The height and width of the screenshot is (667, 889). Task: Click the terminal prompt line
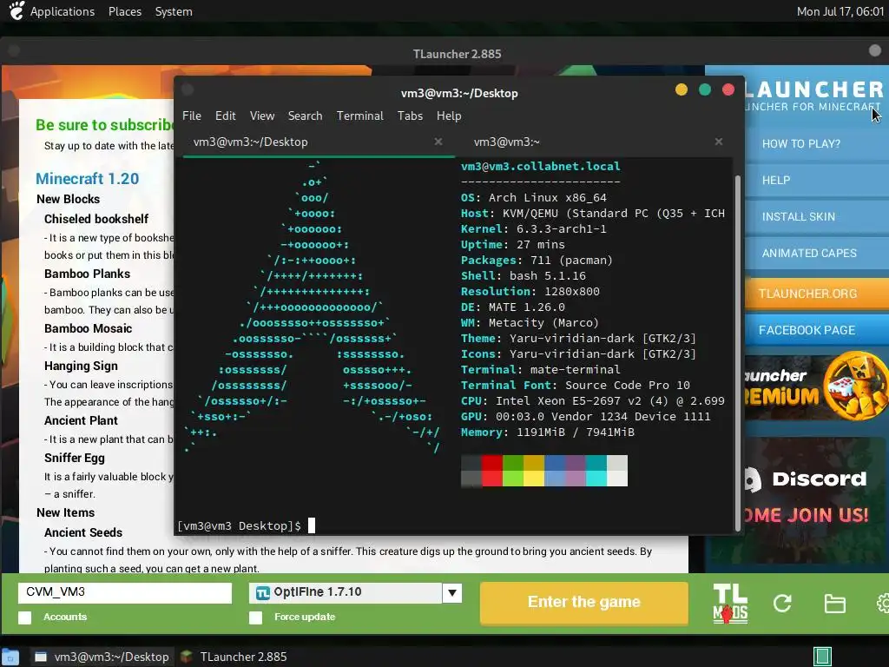tap(246, 525)
